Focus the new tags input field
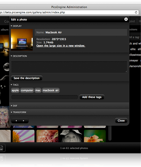 (x=44, y=97)
